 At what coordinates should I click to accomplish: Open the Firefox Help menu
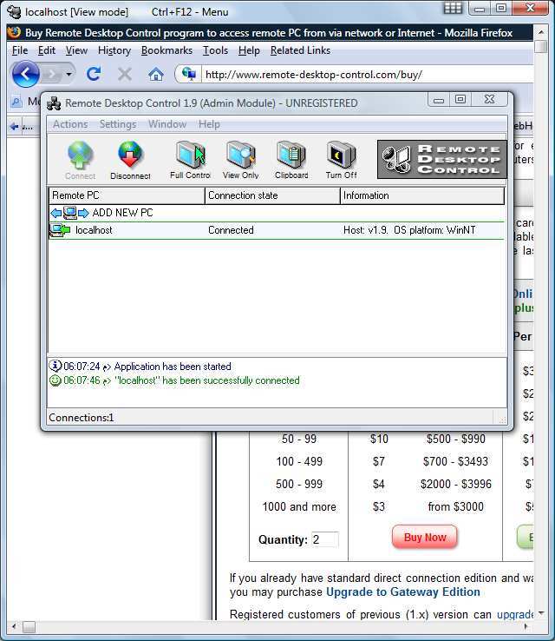pos(249,50)
